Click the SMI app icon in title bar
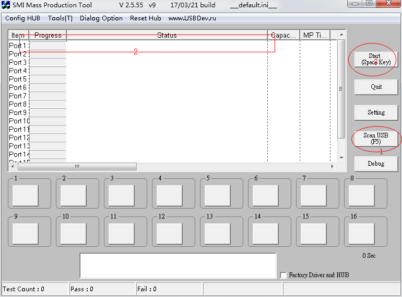 6,5
